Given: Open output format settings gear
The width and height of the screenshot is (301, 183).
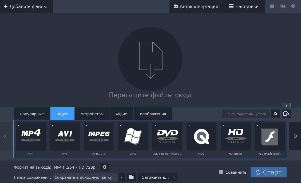Looking at the screenshot, I should click(104, 167).
